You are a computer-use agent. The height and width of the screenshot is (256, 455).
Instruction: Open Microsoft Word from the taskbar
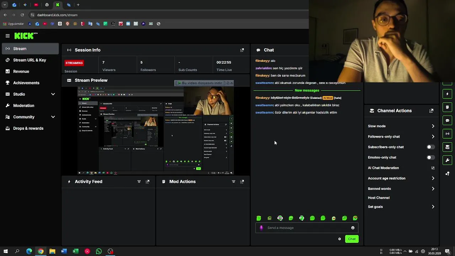pos(64,251)
